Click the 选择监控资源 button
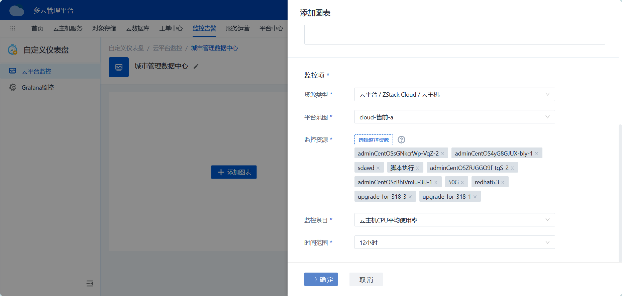Viewport: 622px width, 296px height. [374, 140]
